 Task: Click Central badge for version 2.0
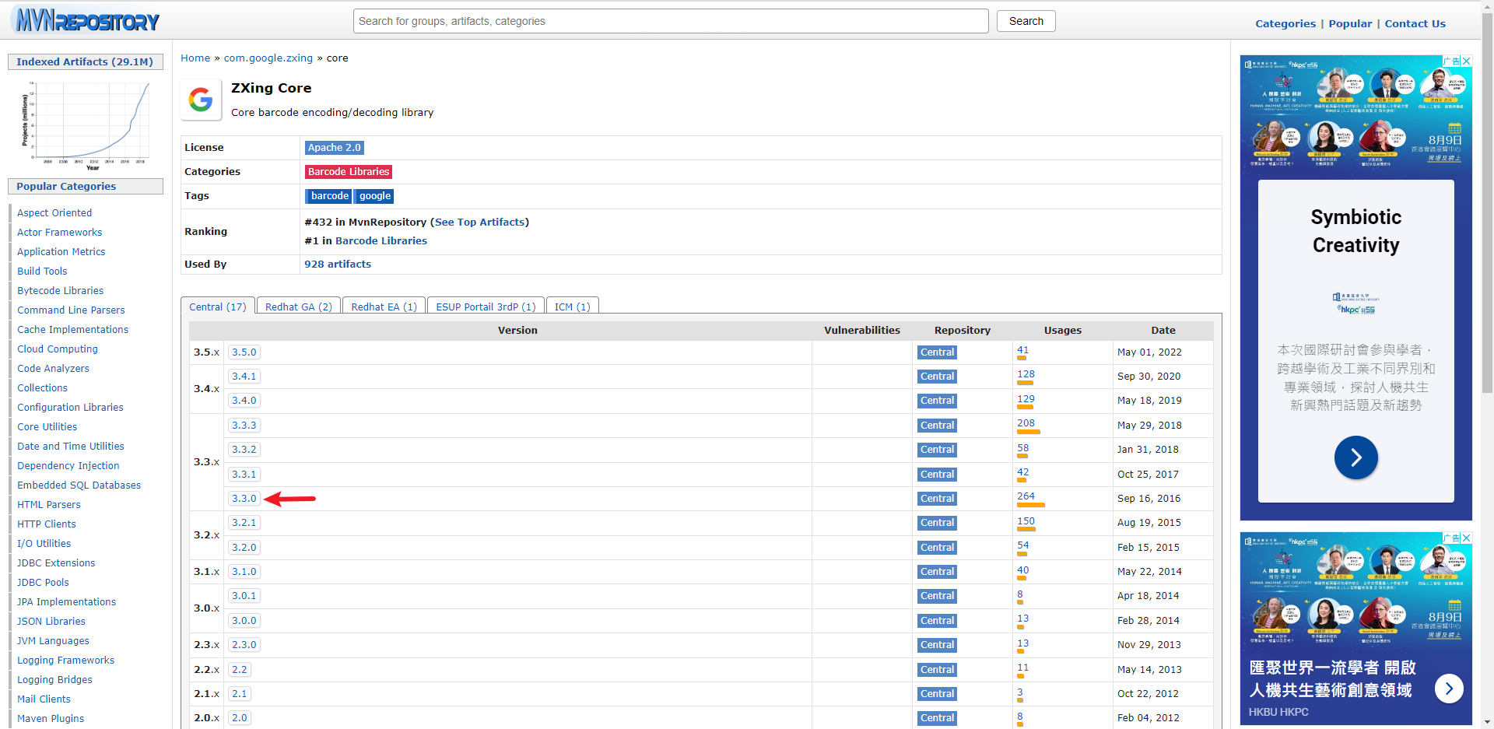[937, 718]
